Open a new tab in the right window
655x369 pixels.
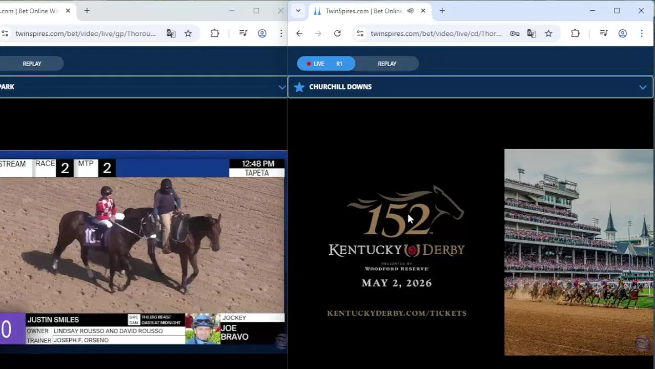pyautogui.click(x=442, y=11)
